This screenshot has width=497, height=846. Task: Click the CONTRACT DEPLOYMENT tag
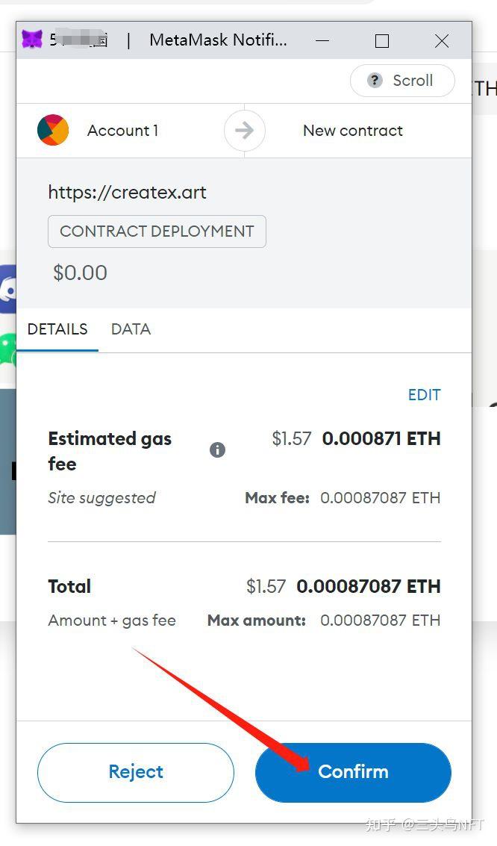[157, 231]
